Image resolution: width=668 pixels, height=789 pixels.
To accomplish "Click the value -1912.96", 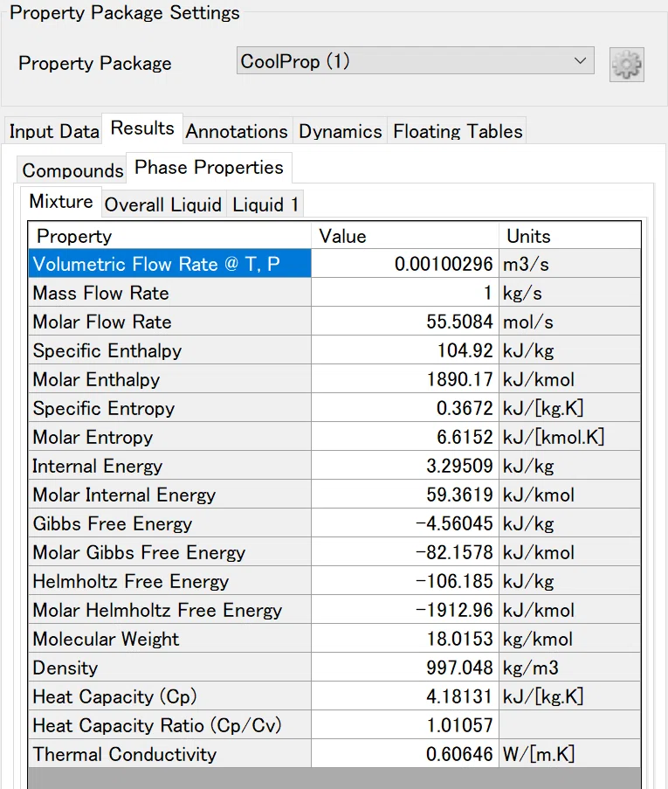I will coord(405,610).
